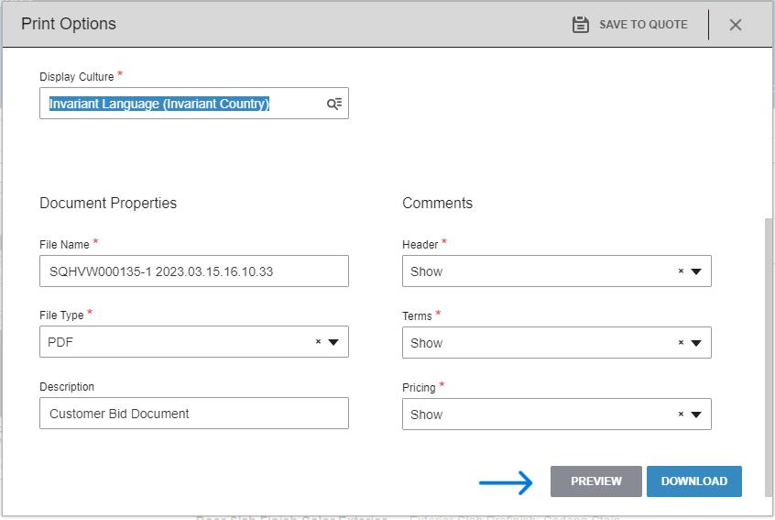
Task: Clear the Terms selection with x
Action: point(681,343)
